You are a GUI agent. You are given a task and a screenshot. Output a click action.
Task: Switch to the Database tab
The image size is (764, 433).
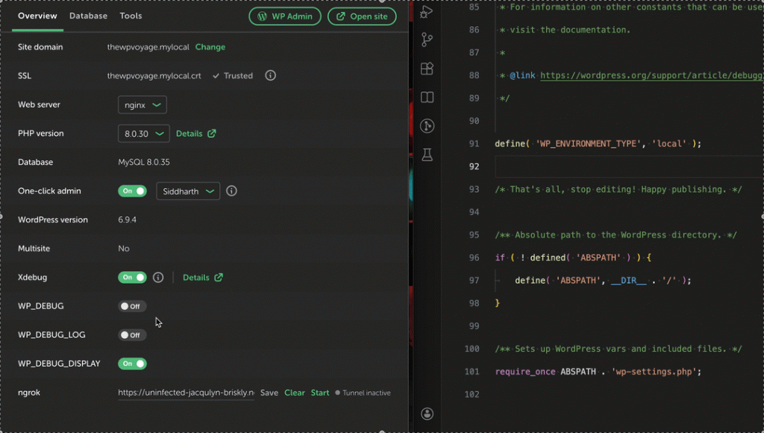click(88, 16)
